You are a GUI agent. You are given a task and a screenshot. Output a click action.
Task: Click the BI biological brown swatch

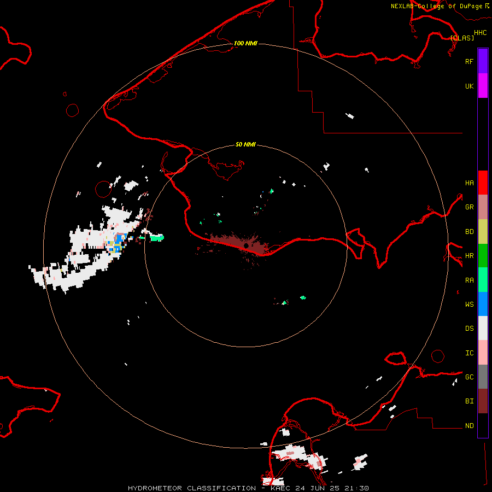[483, 401]
